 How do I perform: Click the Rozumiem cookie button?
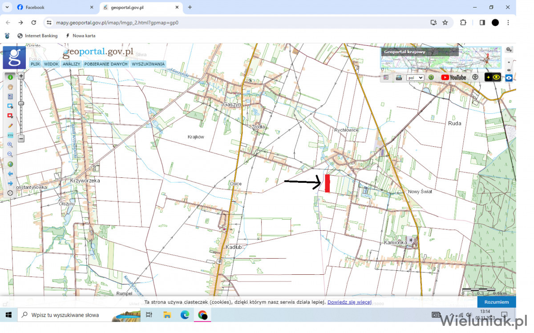click(x=497, y=302)
